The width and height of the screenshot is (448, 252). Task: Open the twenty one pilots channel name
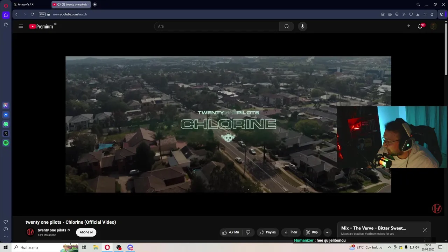[x=52, y=230]
